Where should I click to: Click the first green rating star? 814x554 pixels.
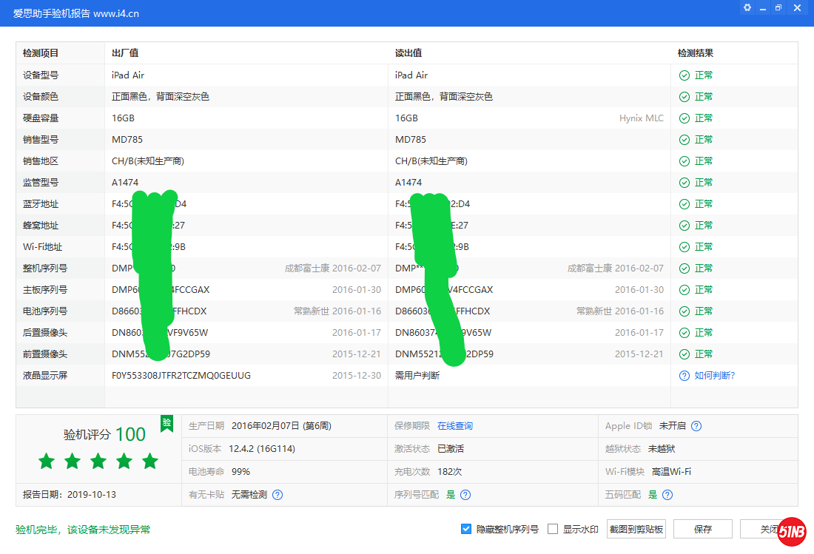47,462
